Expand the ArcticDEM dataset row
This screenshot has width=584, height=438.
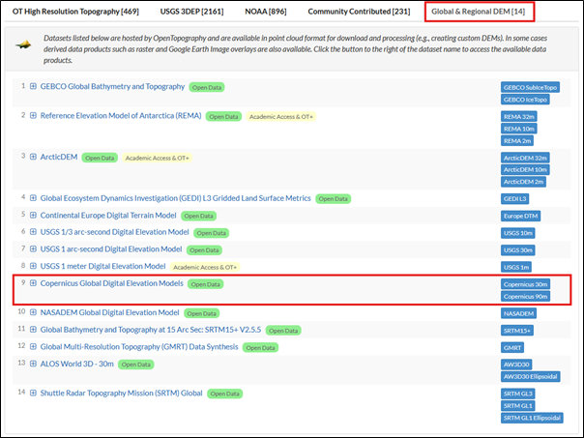click(33, 157)
